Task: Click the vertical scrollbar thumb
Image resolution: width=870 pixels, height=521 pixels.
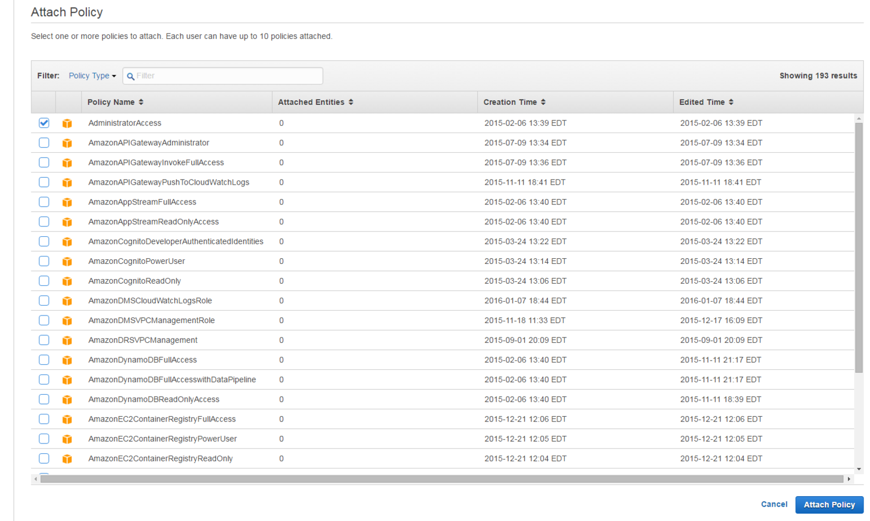Action: click(859, 248)
